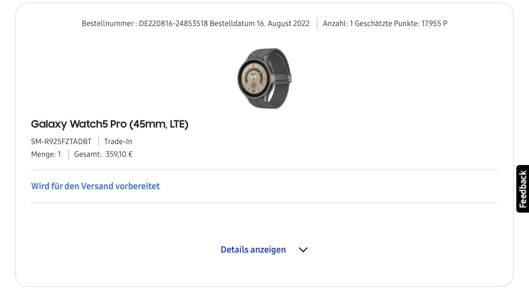Viewport: 529px width, 298px height.
Task: Click the Geschätzte Punkte label
Action: (387, 23)
